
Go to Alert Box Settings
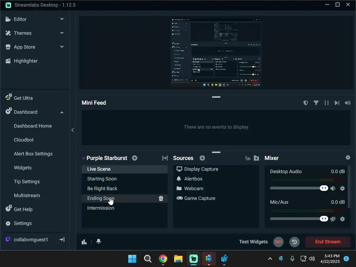(33, 154)
